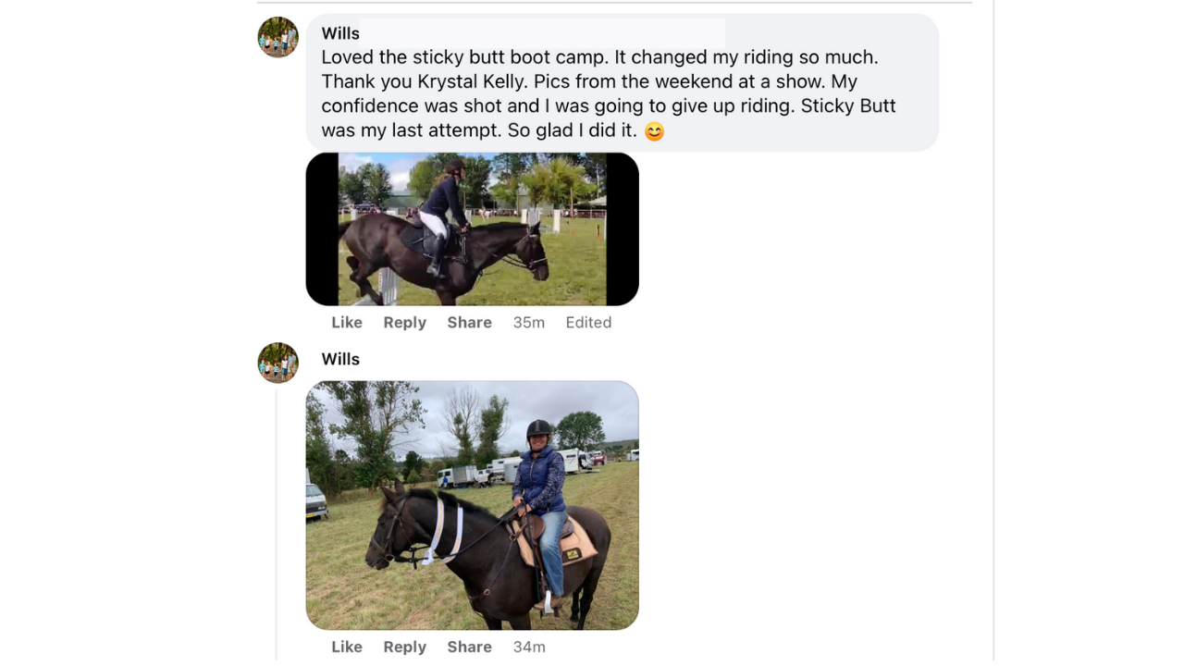
Task: Reply to the comment posted 35m ago
Action: click(x=405, y=322)
